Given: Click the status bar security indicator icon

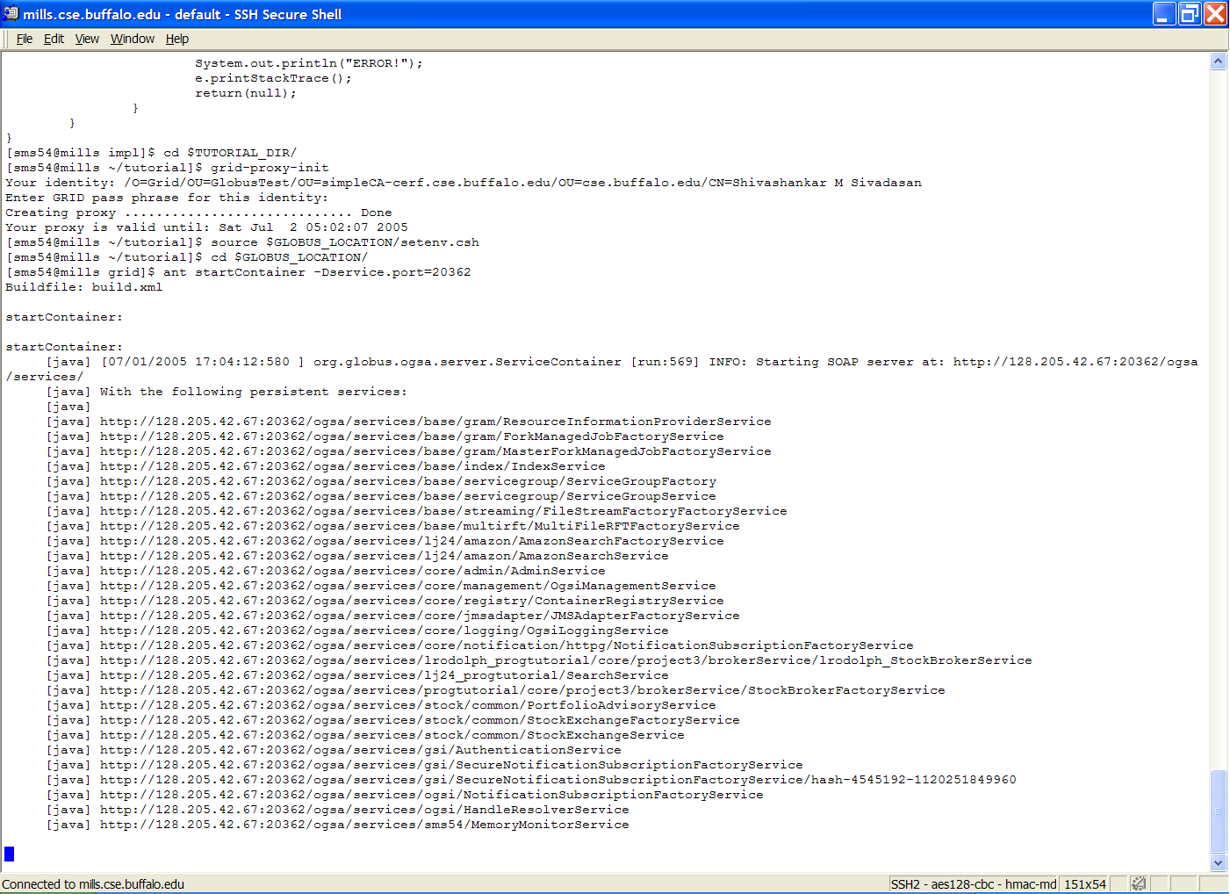Looking at the screenshot, I should (x=1138, y=883).
